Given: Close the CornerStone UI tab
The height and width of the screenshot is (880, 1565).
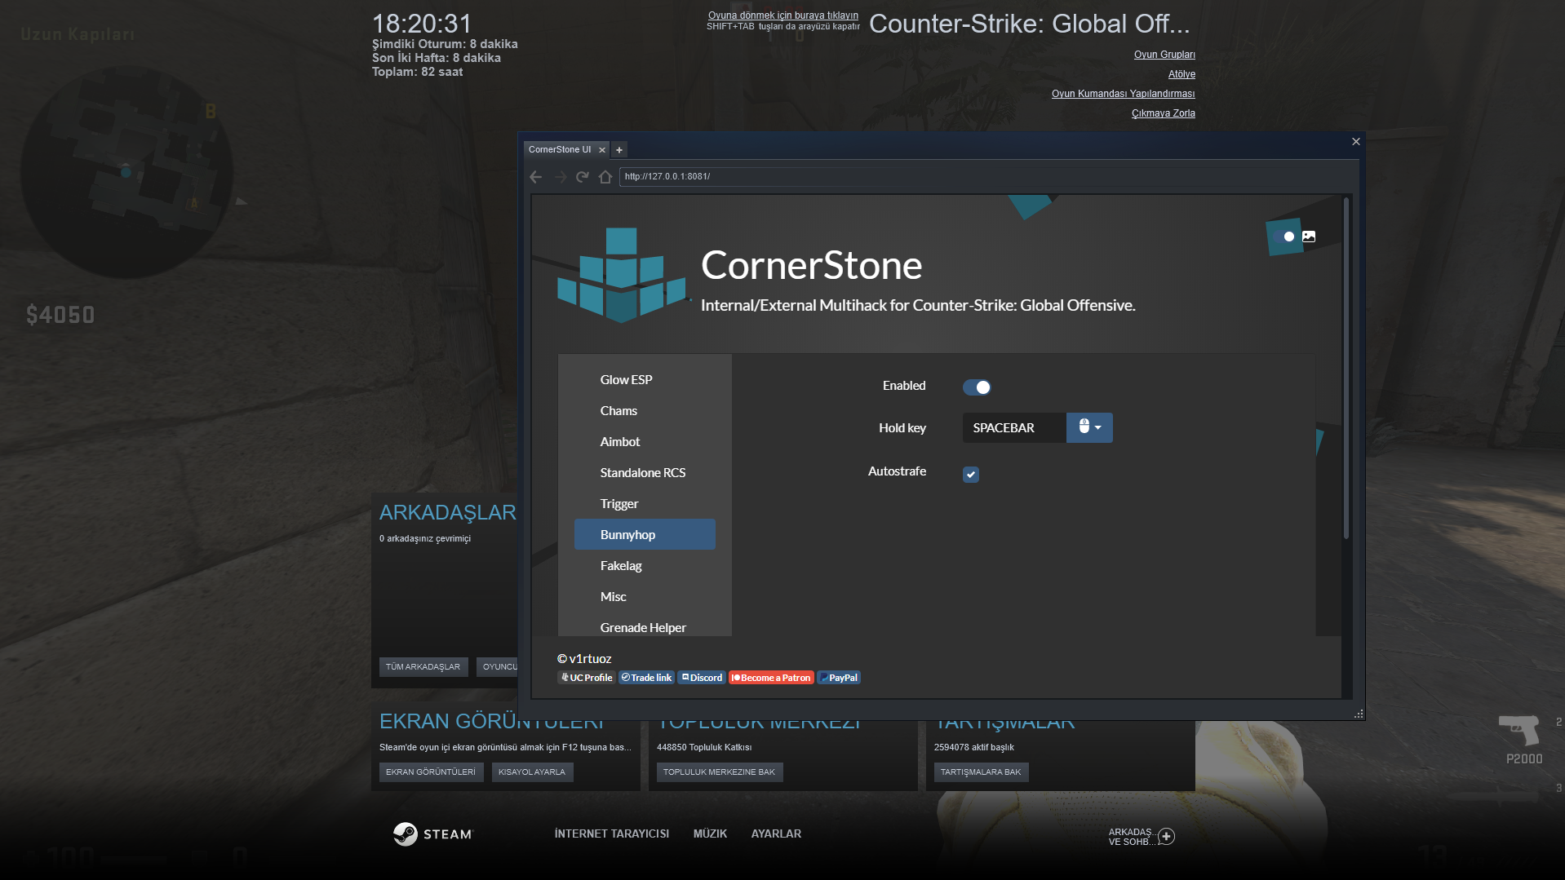Looking at the screenshot, I should [602, 150].
